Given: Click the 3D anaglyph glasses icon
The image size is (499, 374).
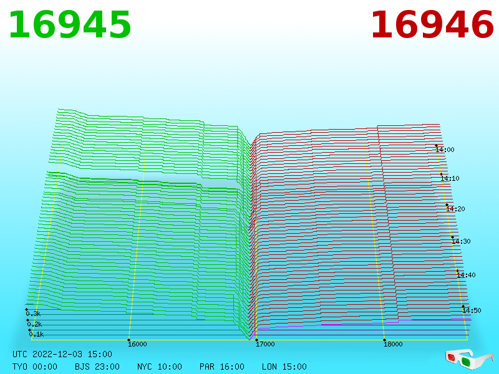Looking at the screenshot, I should coord(469,359).
